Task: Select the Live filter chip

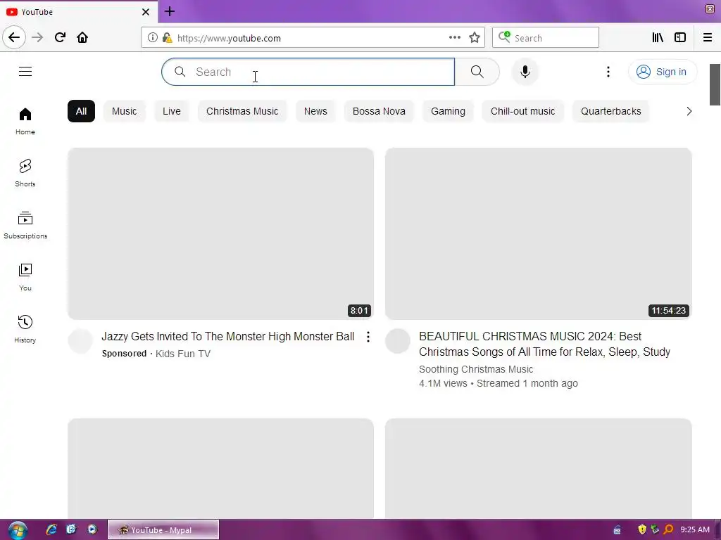Action: (172, 111)
